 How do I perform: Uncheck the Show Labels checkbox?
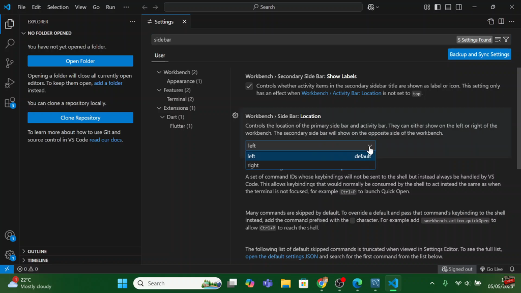[x=249, y=86]
